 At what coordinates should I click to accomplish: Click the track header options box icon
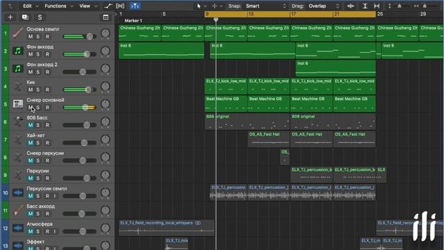coord(105,17)
